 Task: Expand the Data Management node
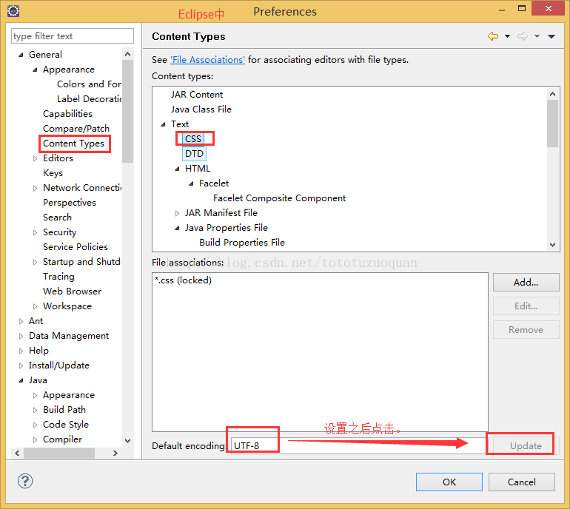coord(21,337)
